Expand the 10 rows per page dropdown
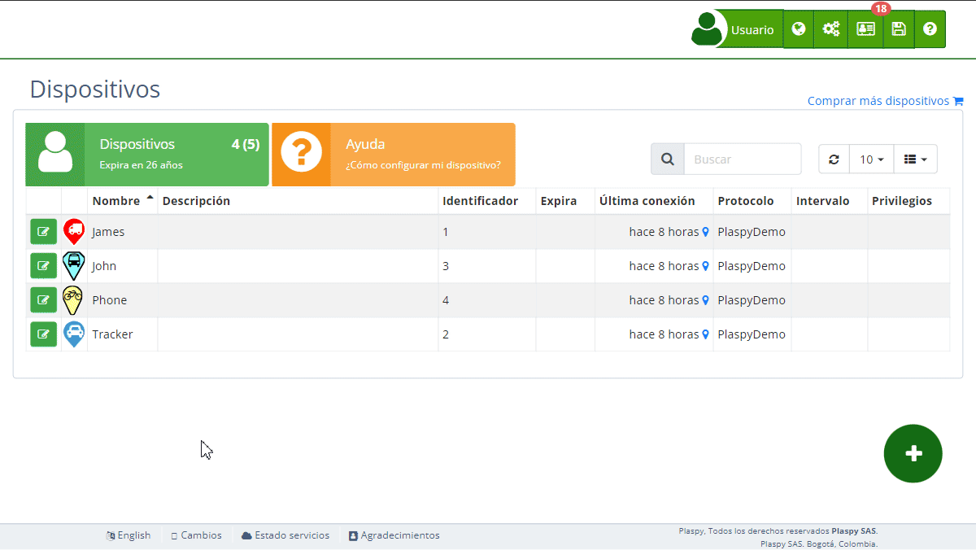This screenshot has height=550, width=976. click(x=871, y=159)
